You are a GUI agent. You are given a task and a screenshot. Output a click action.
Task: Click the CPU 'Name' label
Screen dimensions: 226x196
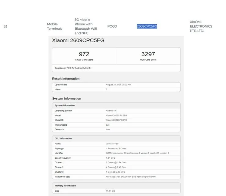(x=57, y=144)
